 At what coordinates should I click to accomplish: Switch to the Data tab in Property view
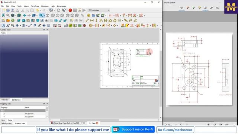coord(10,120)
